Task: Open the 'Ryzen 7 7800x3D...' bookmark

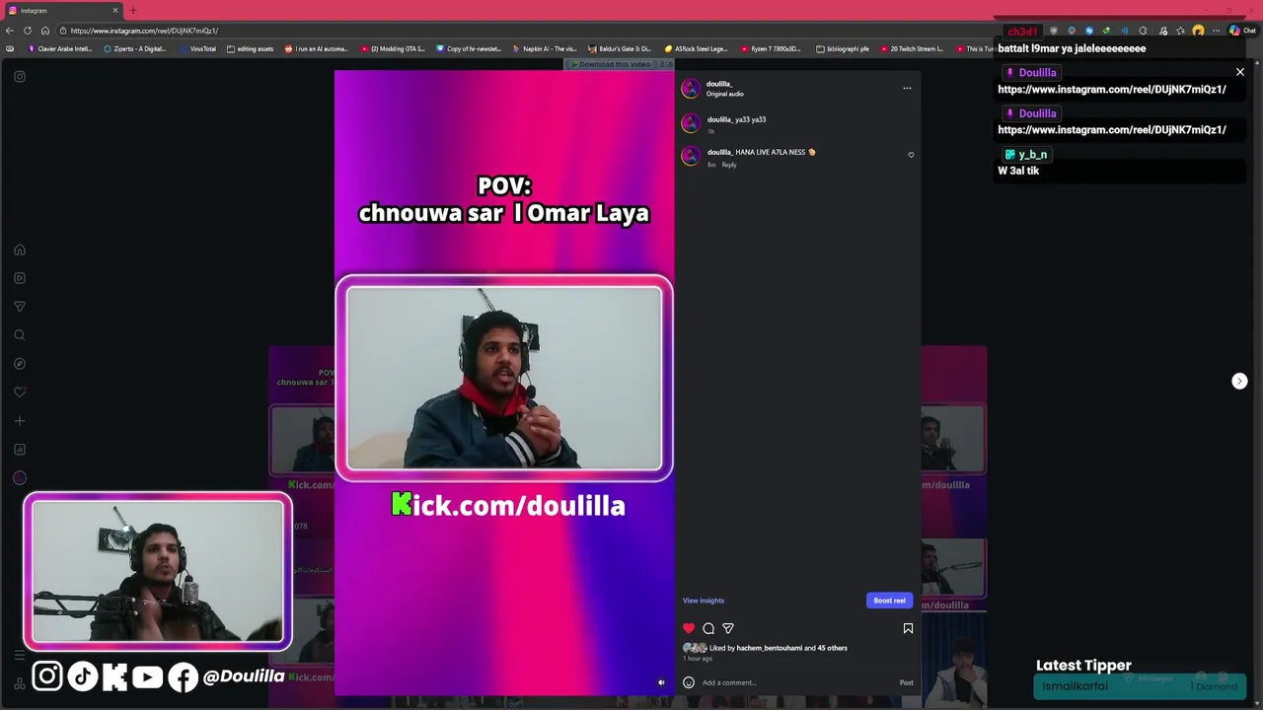Action: (772, 48)
